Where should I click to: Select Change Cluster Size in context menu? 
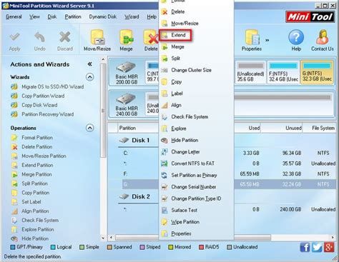click(x=196, y=70)
